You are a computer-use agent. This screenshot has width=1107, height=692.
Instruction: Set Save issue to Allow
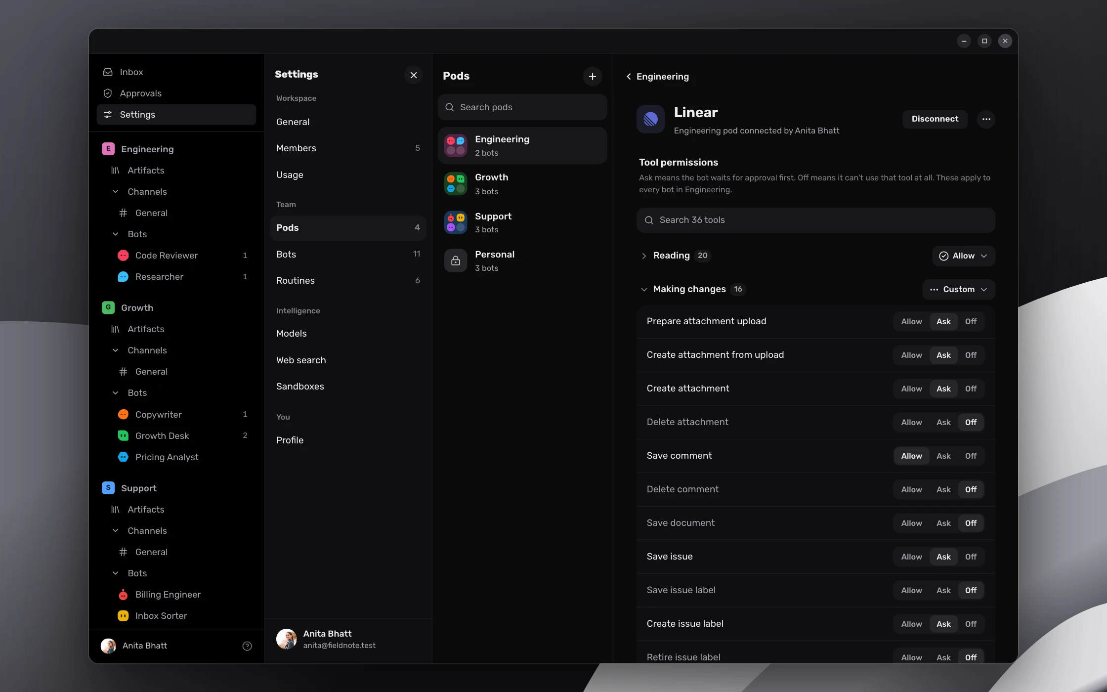911,557
